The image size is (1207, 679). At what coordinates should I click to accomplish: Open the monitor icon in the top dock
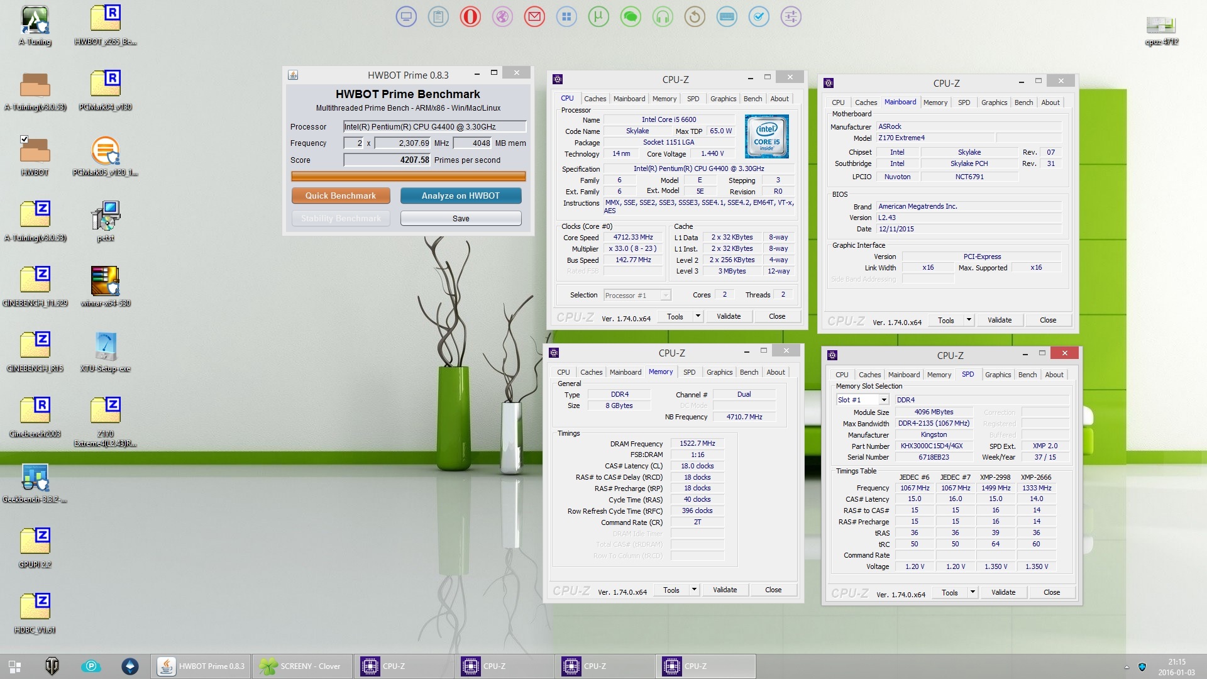coord(406,17)
